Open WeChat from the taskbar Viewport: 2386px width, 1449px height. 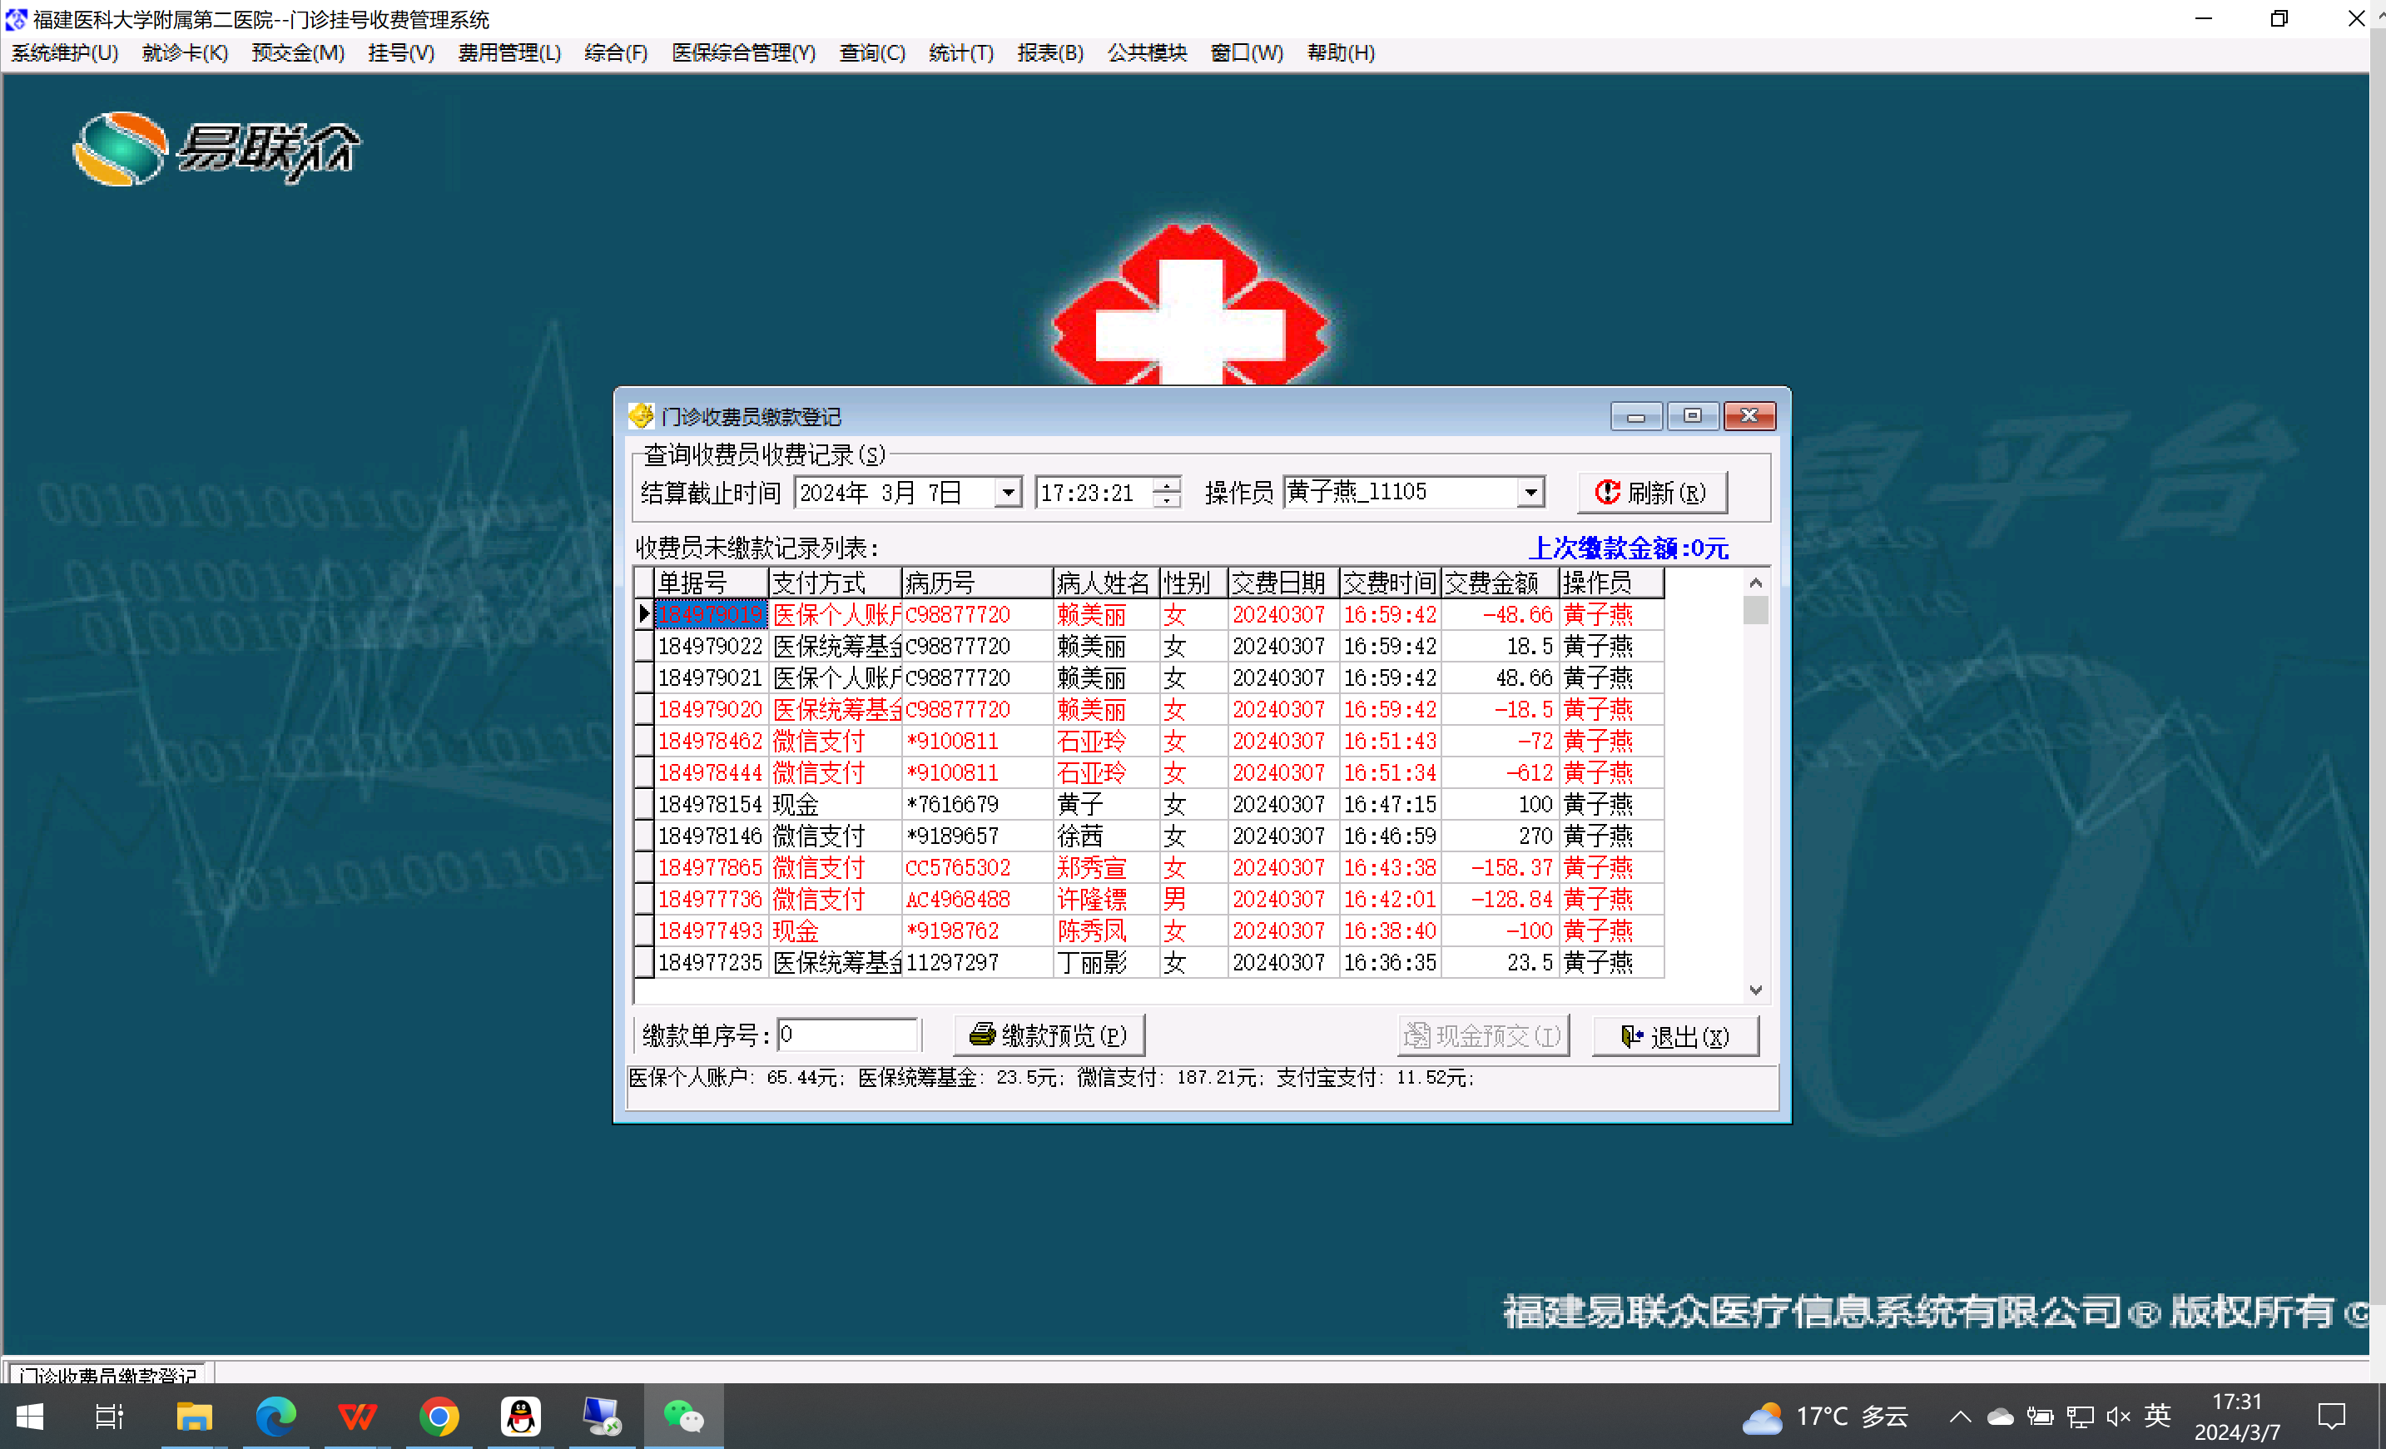tap(683, 1417)
